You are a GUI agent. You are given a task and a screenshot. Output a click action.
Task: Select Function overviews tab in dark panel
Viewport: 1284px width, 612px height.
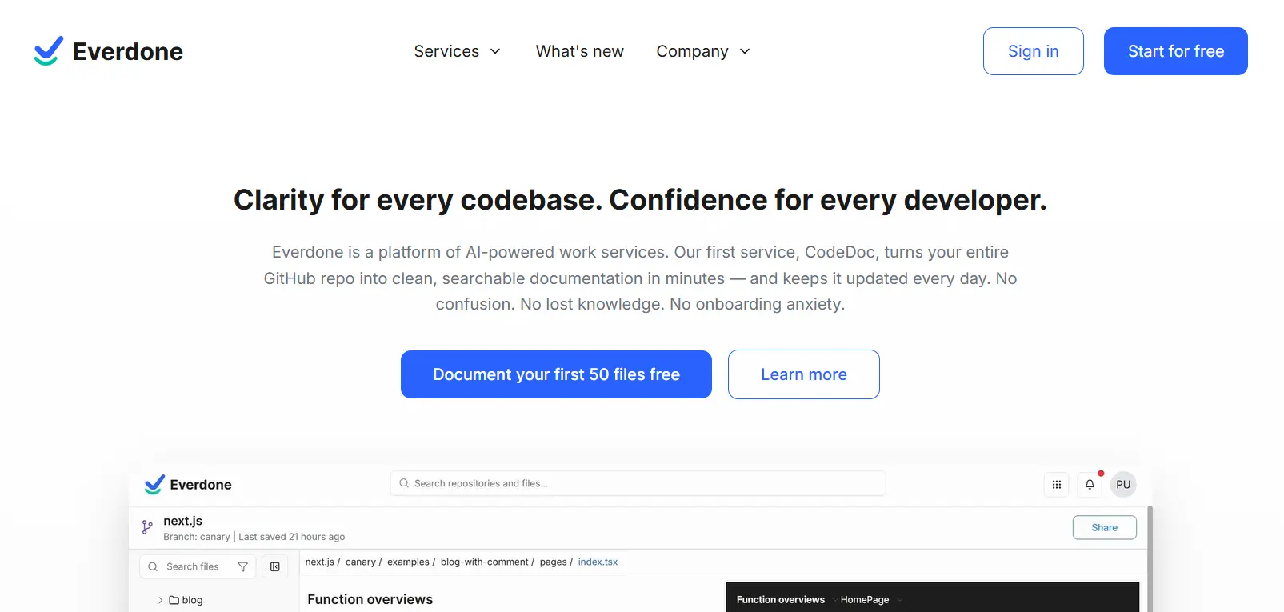tap(780, 600)
